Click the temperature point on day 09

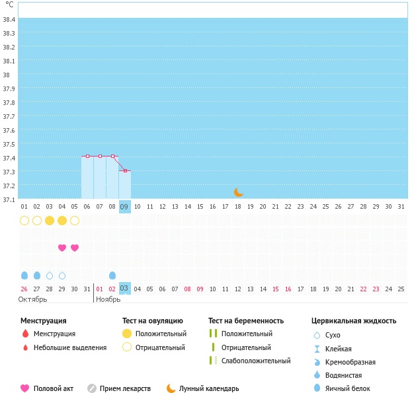click(x=125, y=170)
